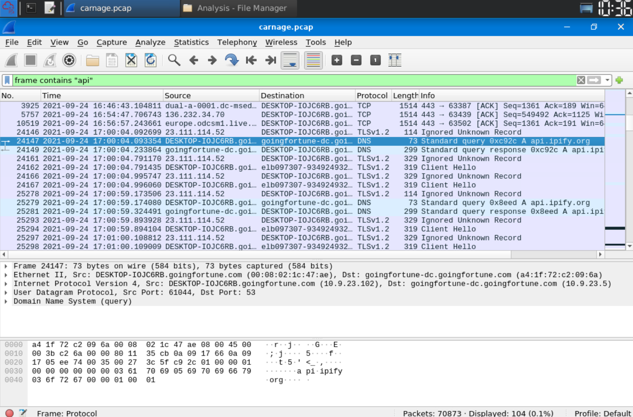Click the expert information red circle icon

pyautogui.click(x=9, y=413)
